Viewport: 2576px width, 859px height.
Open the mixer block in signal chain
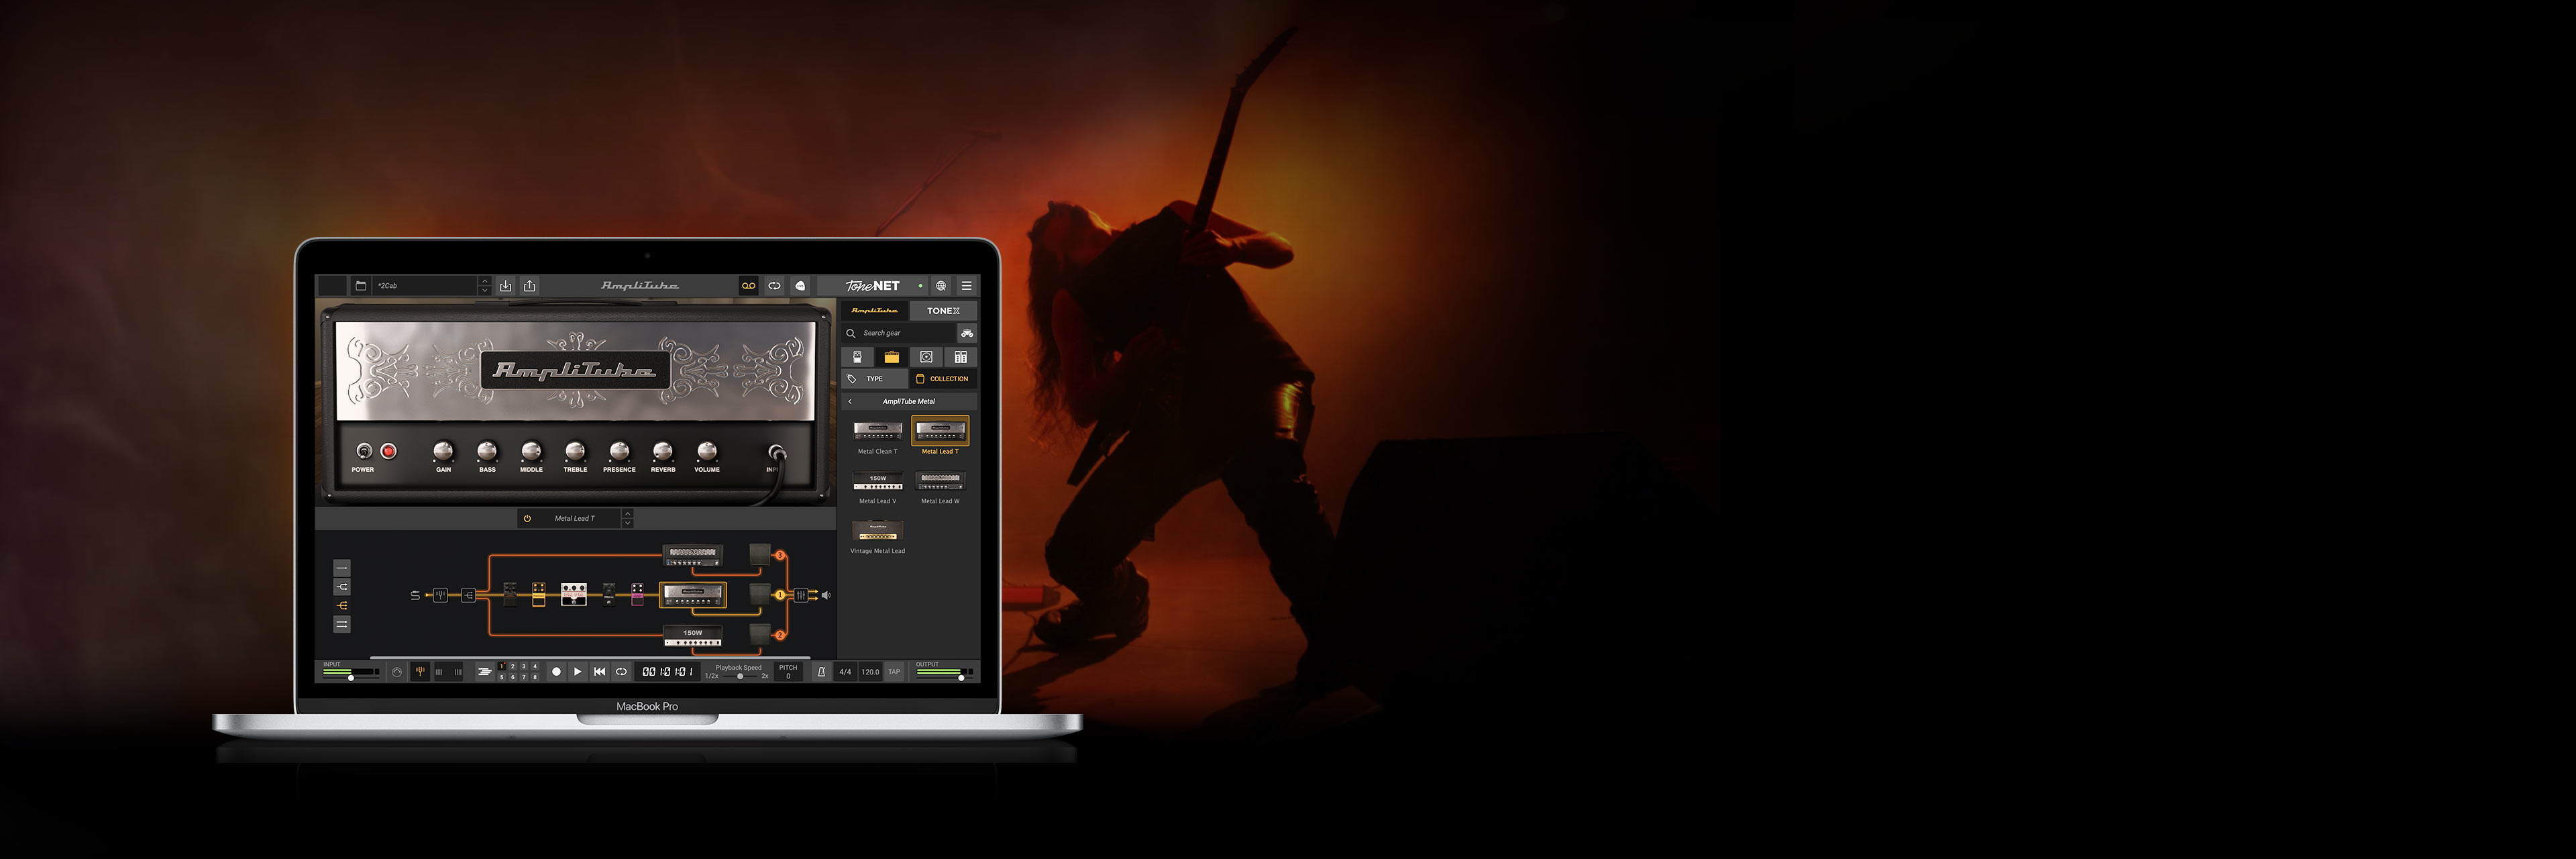[x=801, y=595]
